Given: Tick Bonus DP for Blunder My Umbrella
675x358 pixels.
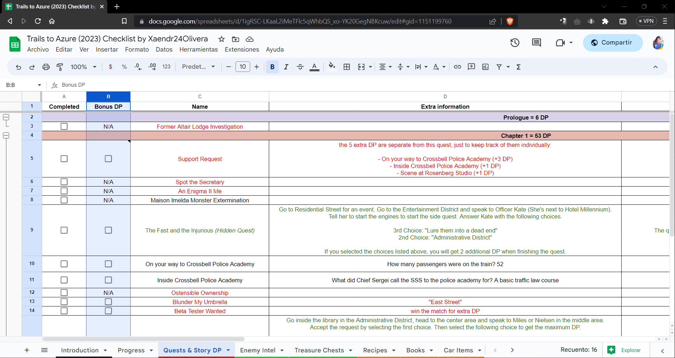Looking at the screenshot, I should tap(108, 302).
